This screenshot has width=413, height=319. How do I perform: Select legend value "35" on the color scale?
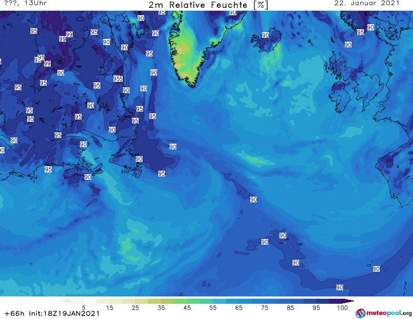click(161, 308)
